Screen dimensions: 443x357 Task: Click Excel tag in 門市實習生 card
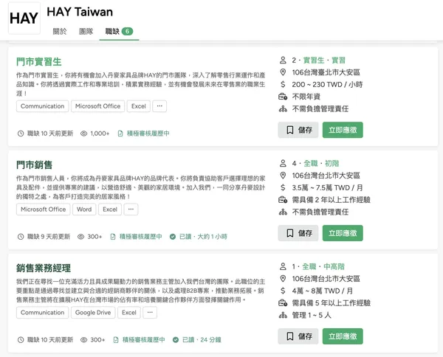coord(139,106)
